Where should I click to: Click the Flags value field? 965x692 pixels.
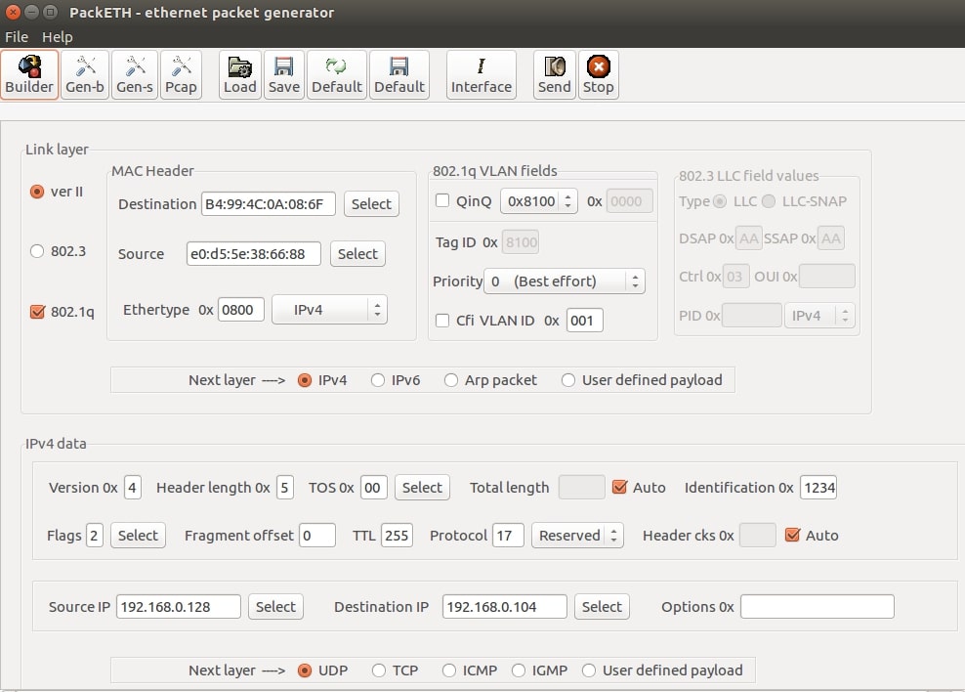click(x=94, y=535)
